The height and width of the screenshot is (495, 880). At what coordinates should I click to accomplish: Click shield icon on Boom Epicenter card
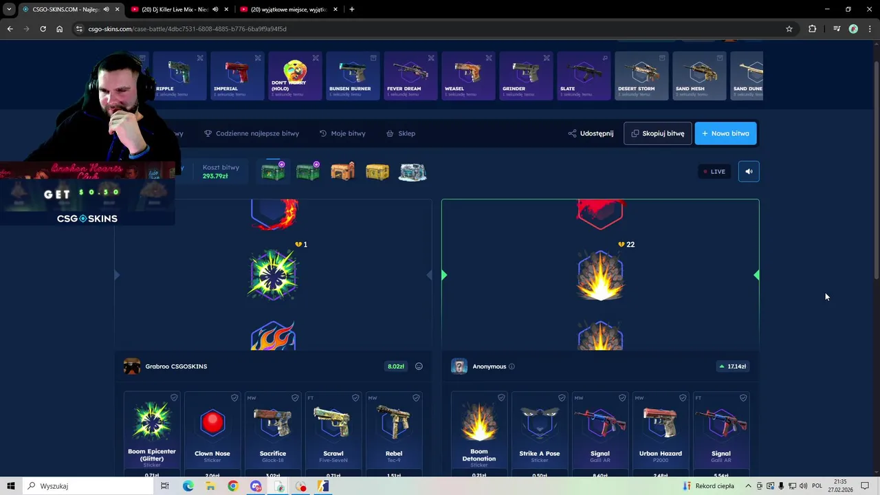point(174,397)
